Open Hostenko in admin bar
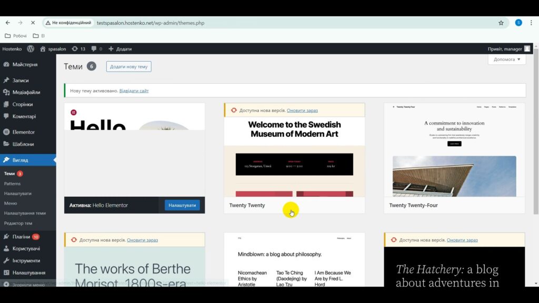The image size is (539, 303). click(x=12, y=49)
